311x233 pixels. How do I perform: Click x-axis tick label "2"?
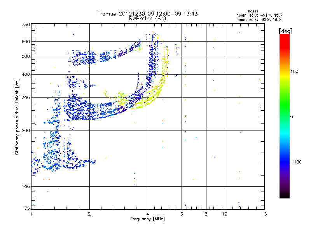pyautogui.click(x=89, y=214)
